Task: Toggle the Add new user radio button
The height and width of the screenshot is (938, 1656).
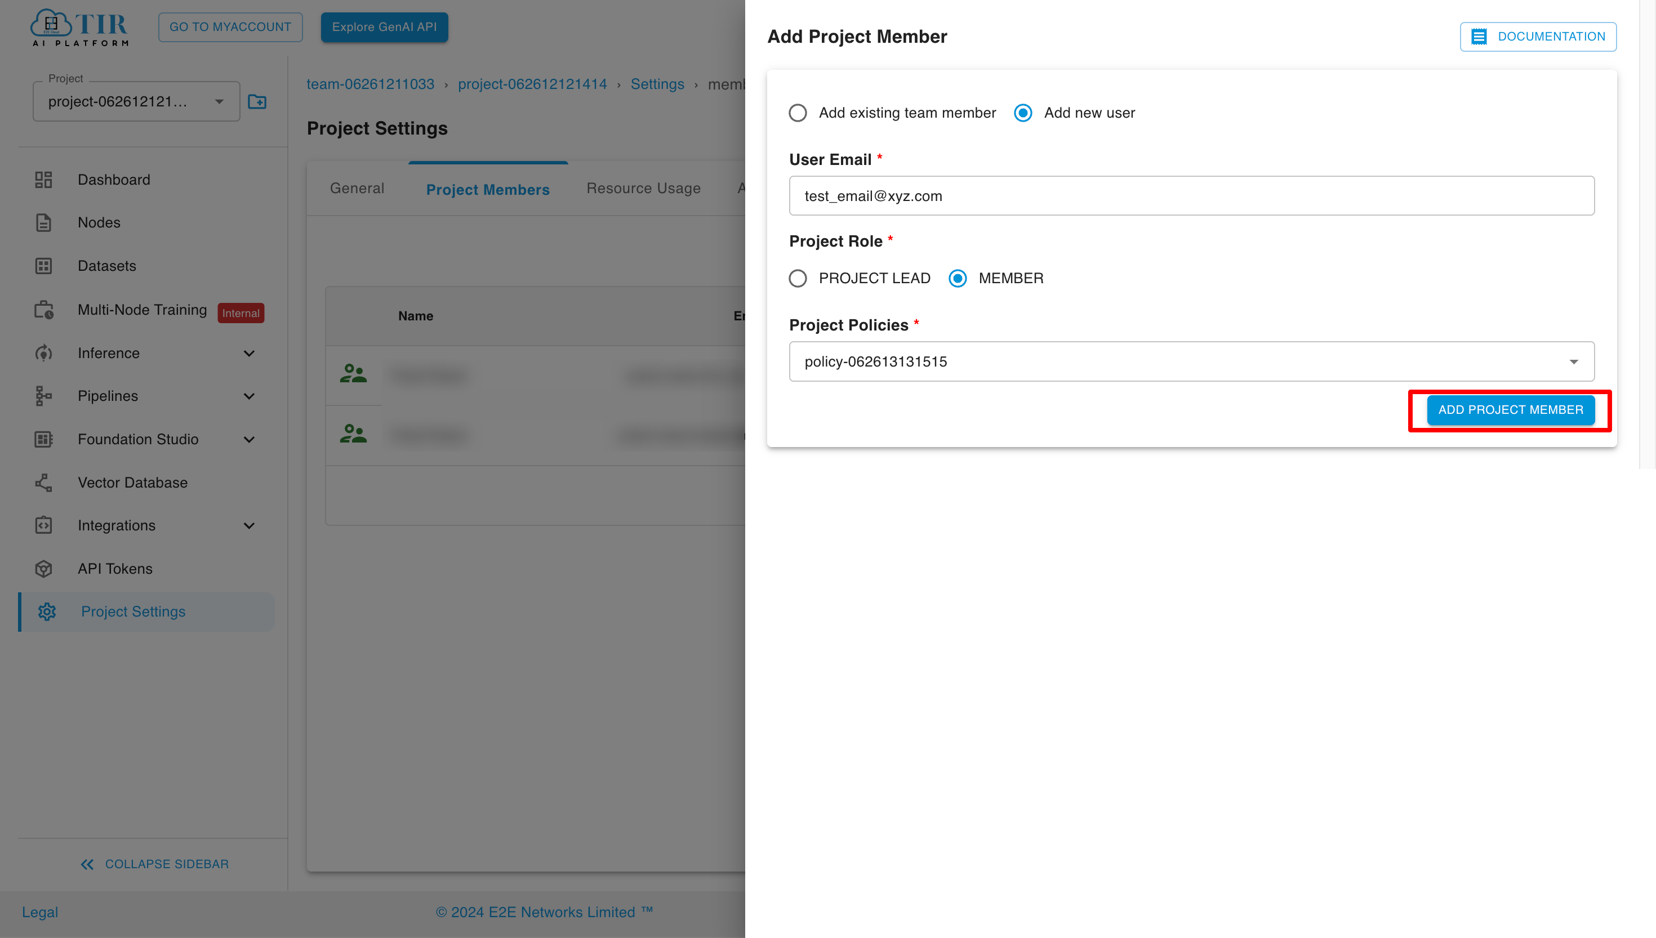Action: point(1023,113)
